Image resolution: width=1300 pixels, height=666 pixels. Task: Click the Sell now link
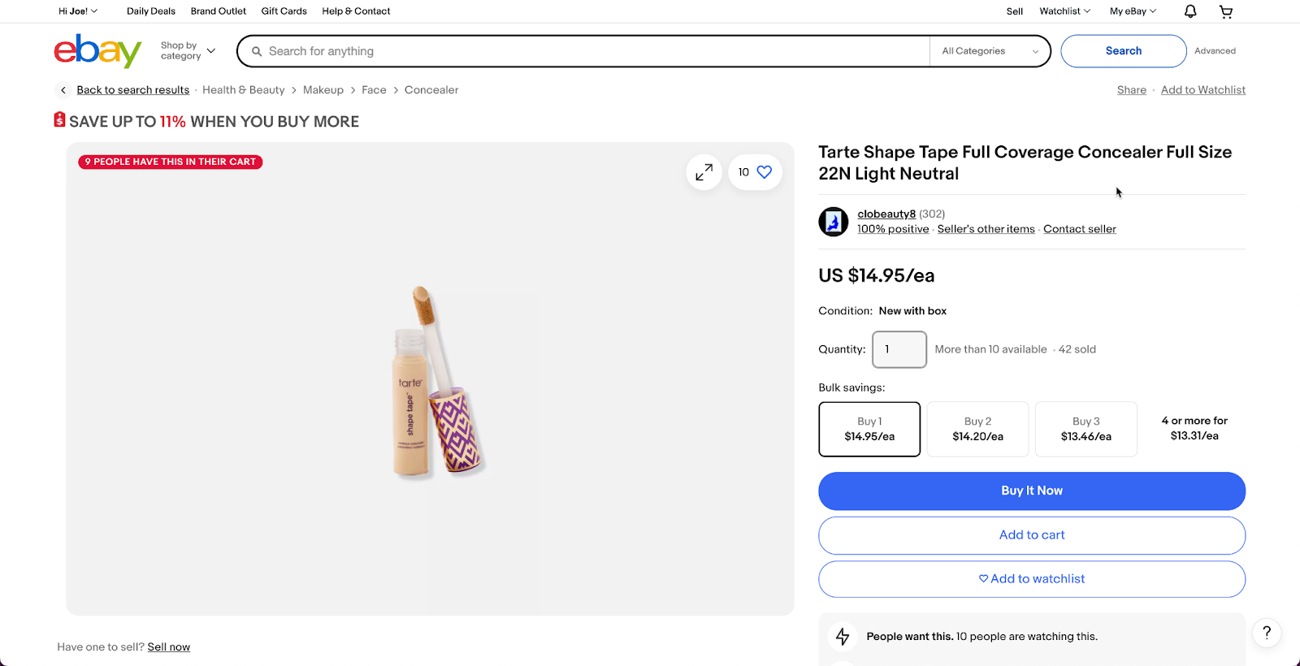click(x=169, y=647)
